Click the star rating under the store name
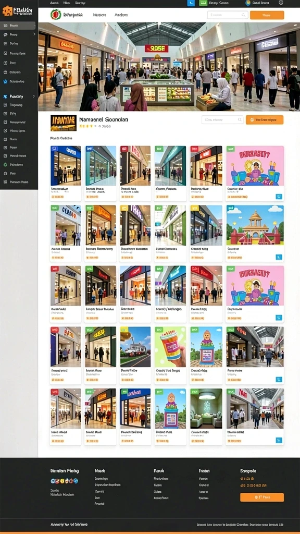The image size is (300, 534). click(x=87, y=126)
